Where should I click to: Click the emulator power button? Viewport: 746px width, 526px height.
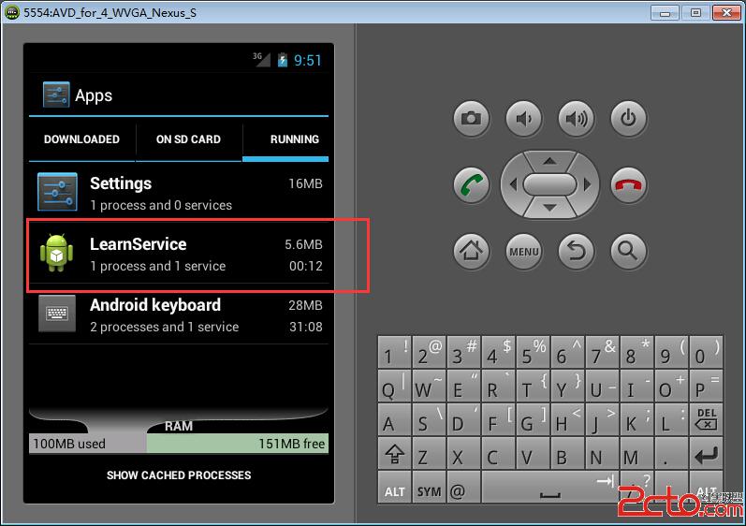(x=628, y=118)
